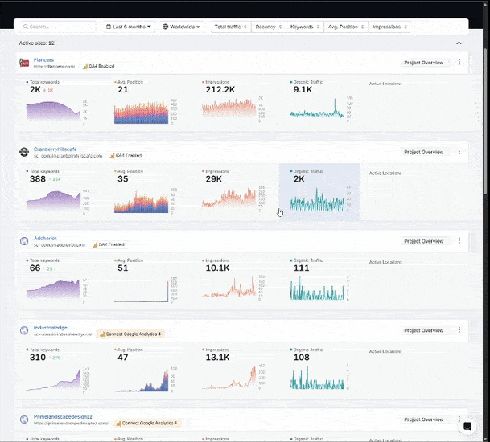Open the Industrialedge site link
Image resolution: width=490 pixels, height=442 pixels.
pos(51,328)
